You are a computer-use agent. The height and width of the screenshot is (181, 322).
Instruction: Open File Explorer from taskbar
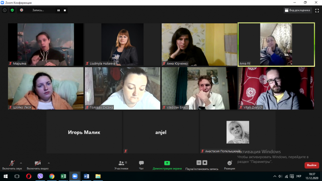tap(98, 176)
